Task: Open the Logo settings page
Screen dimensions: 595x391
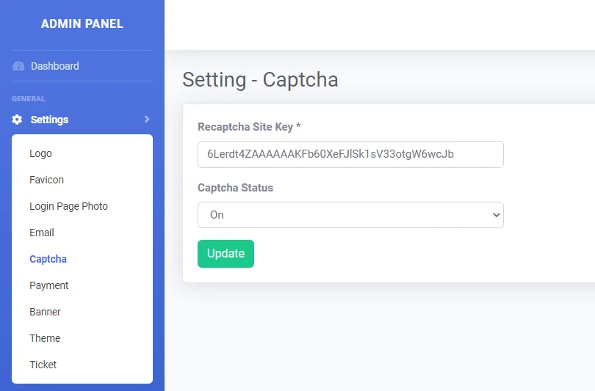Action: (x=40, y=153)
